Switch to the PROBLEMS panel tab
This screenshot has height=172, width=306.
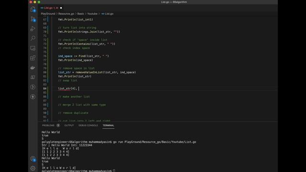tap(48, 125)
